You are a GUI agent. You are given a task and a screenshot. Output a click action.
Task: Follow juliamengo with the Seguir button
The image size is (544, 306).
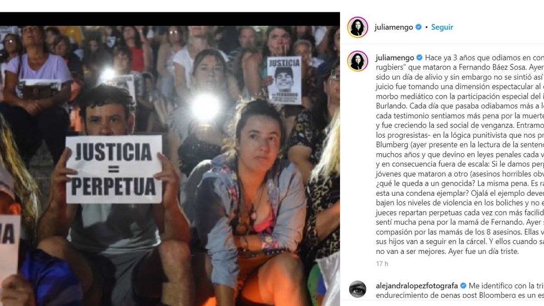pyautogui.click(x=442, y=27)
